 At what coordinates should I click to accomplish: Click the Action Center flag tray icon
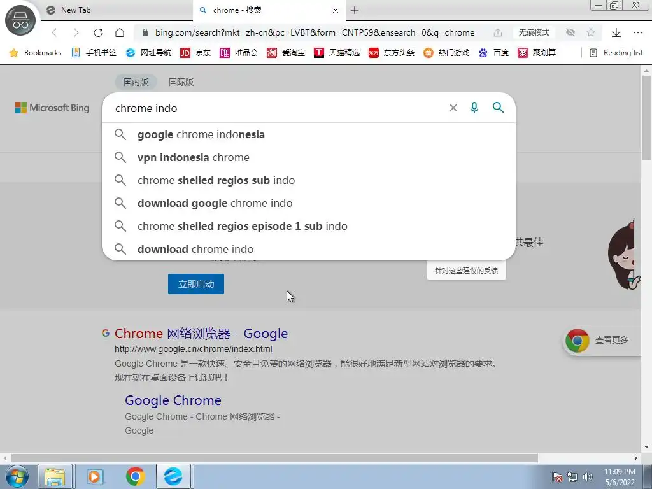[x=557, y=477]
